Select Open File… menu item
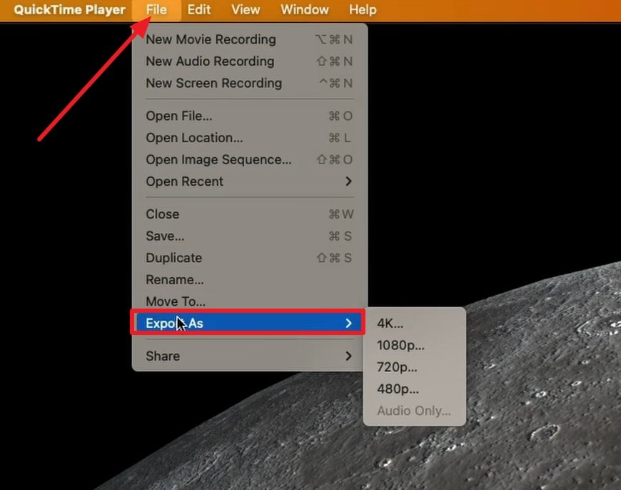The height and width of the screenshot is (490, 621). pos(250,116)
